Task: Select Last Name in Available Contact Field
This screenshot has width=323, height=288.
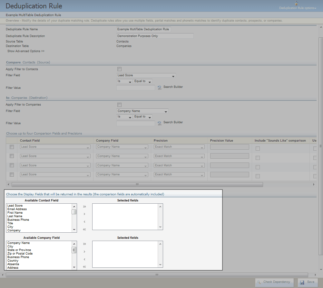Action: pyautogui.click(x=15, y=216)
